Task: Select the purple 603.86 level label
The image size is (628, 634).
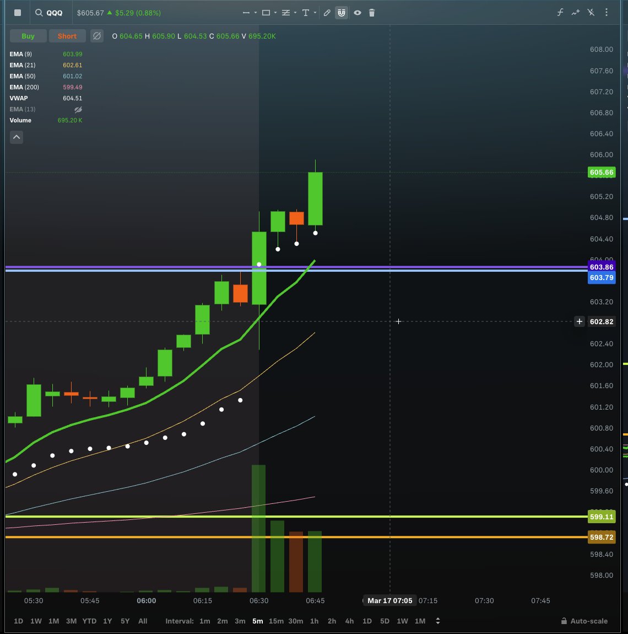Action: [602, 267]
